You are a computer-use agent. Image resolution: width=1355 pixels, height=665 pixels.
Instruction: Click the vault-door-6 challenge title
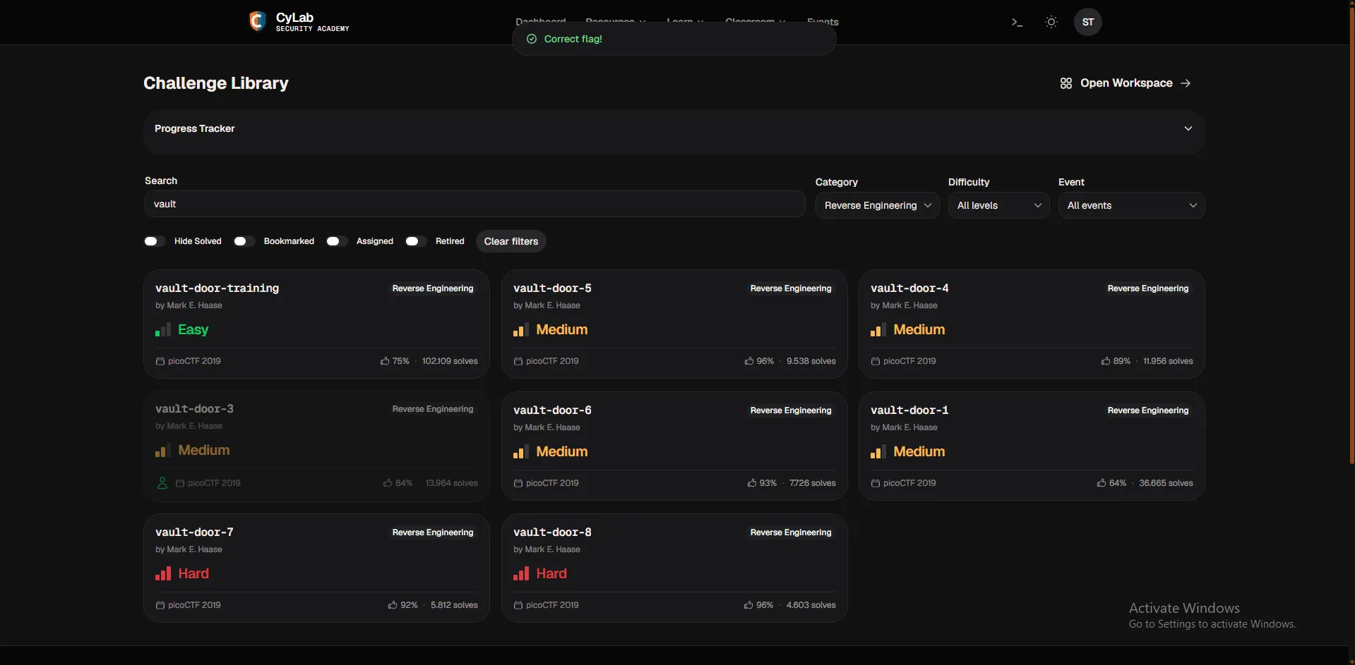coord(552,410)
